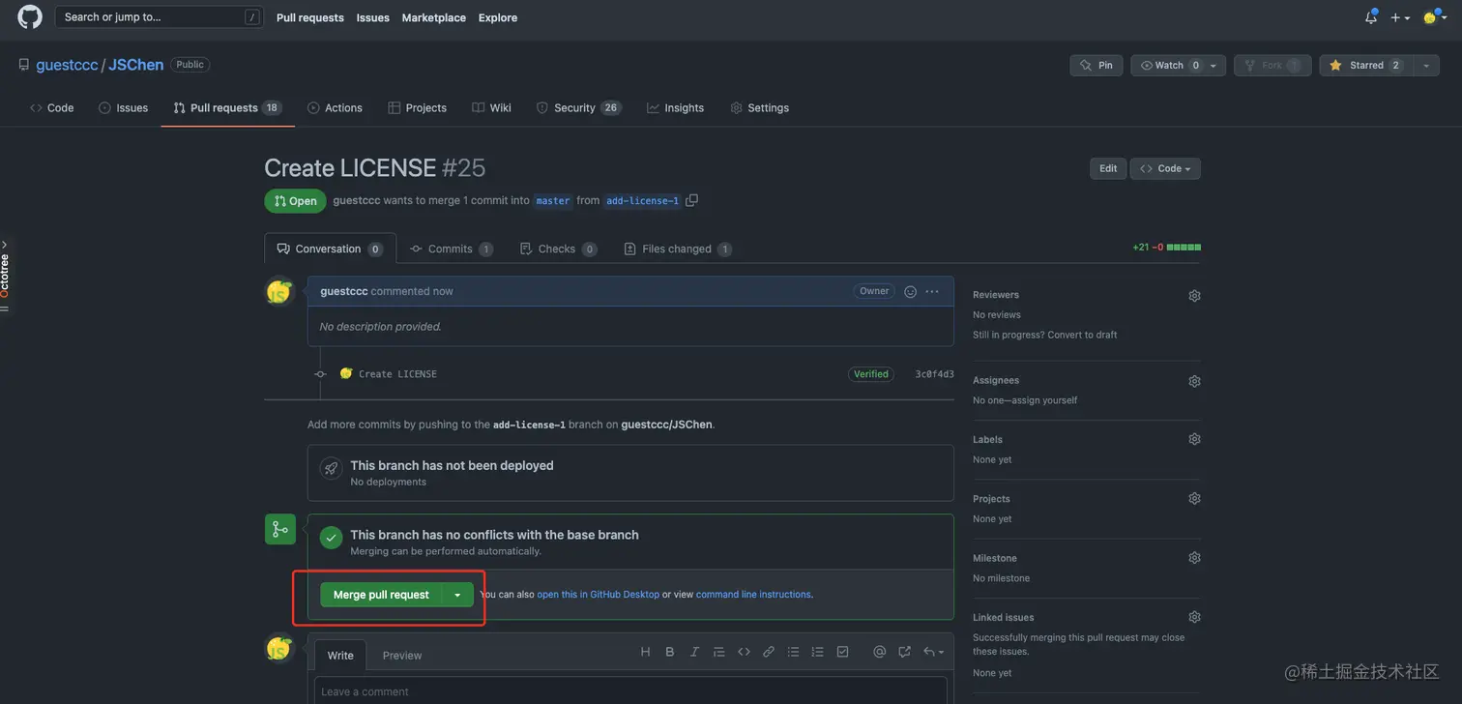Open the Wiki tab
This screenshot has width=1462, height=704.
click(491, 107)
